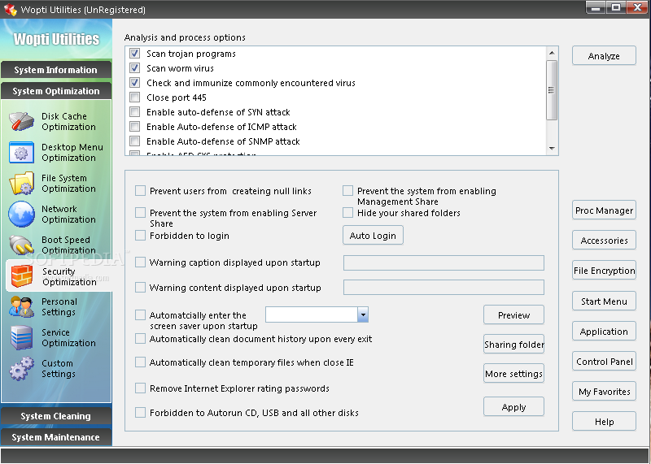Select Disk Cache Optimization label
This screenshot has width=651, height=464.
coord(68,122)
